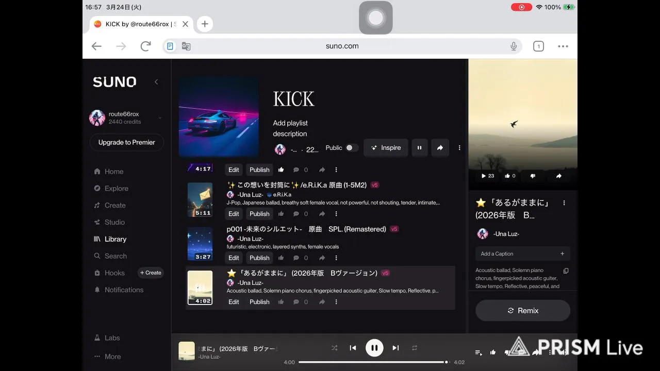Toggle the Public playlist switch

[x=352, y=148]
